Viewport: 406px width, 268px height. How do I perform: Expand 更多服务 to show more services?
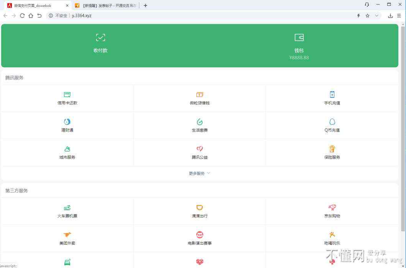click(x=199, y=173)
